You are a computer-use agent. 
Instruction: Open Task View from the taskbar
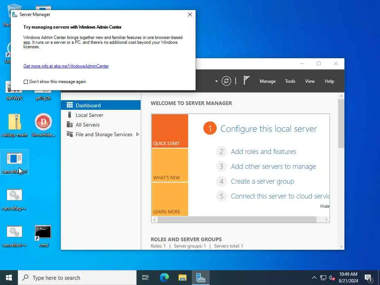coord(145,278)
